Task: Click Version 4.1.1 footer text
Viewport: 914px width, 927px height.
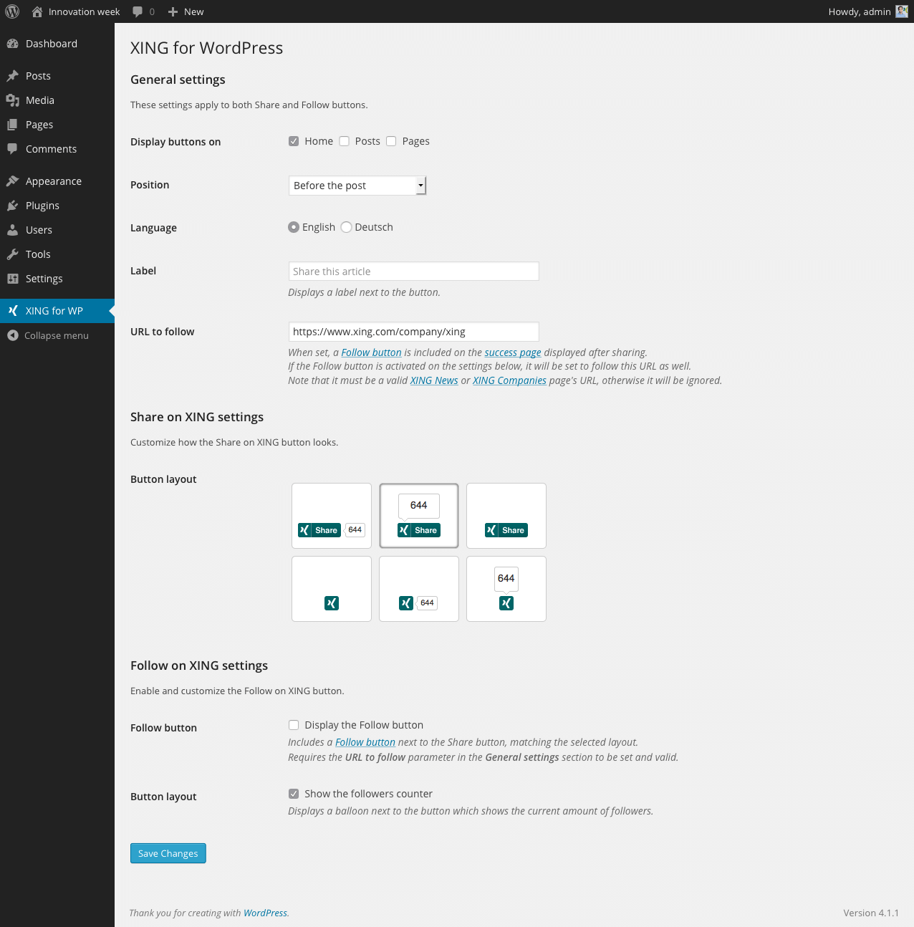Action: 871,913
